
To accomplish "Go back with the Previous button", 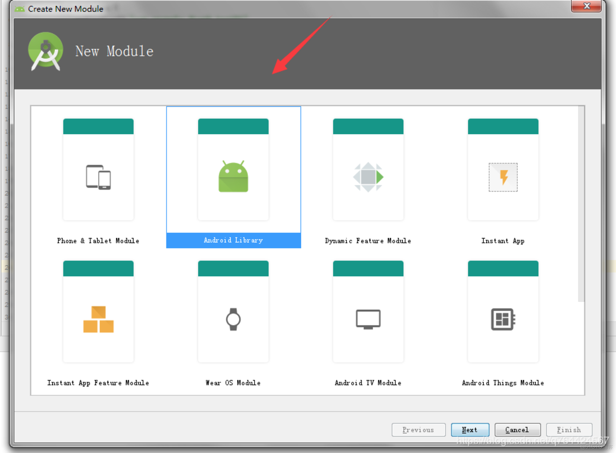I will 418,430.
